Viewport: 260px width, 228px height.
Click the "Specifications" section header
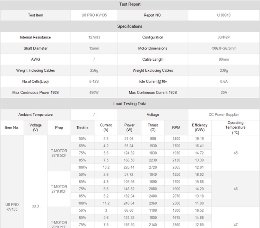tap(130, 26)
